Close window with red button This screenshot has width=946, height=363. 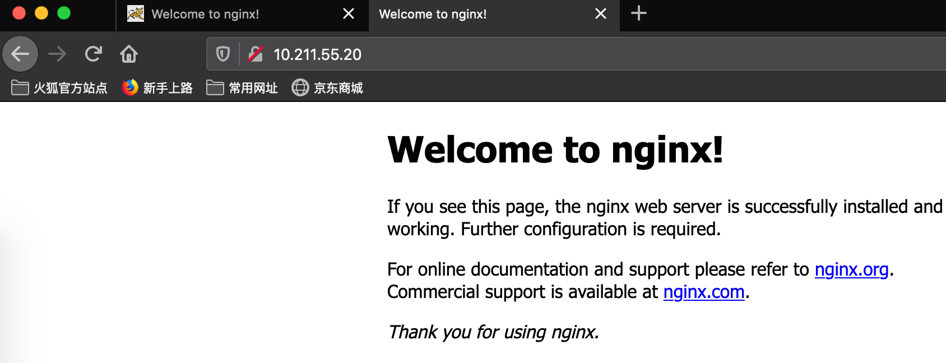click(19, 13)
